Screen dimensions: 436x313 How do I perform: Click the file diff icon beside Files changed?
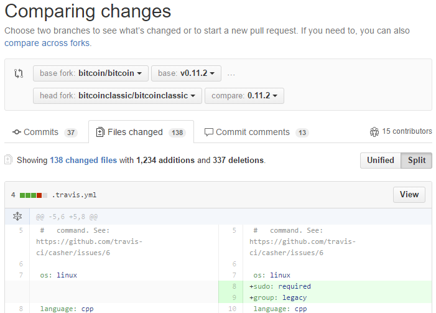(x=100, y=132)
